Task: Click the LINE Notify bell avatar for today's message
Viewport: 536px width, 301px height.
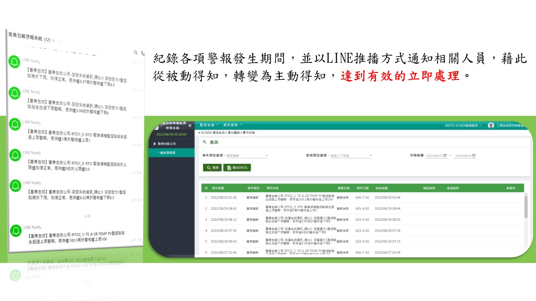Action: coord(16,230)
